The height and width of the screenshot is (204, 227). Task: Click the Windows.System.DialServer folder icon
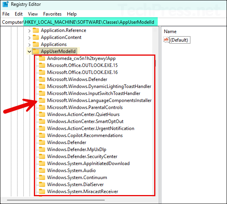(x=42, y=185)
